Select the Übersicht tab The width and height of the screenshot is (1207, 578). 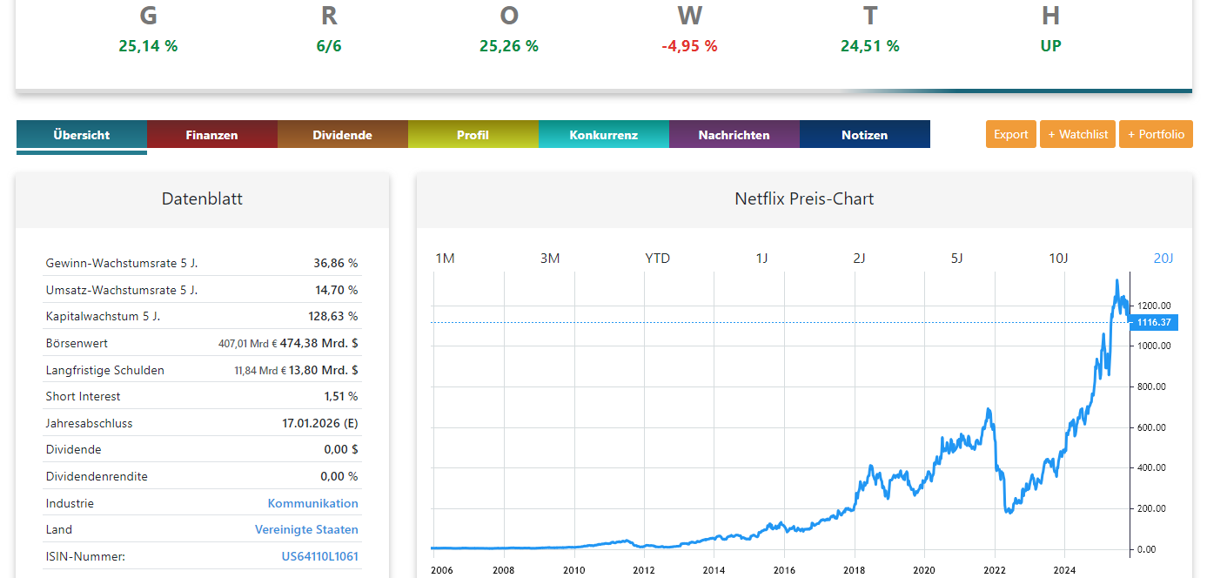click(81, 135)
